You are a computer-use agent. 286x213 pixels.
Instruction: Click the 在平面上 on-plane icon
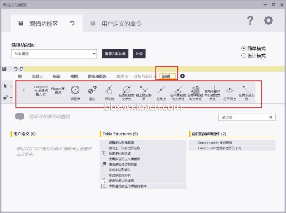(230, 90)
